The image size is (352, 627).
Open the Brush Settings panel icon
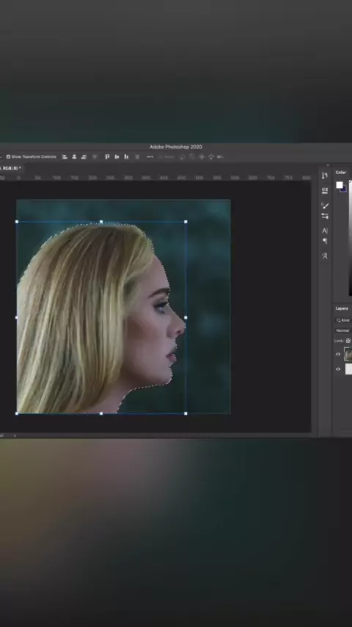coord(324,216)
